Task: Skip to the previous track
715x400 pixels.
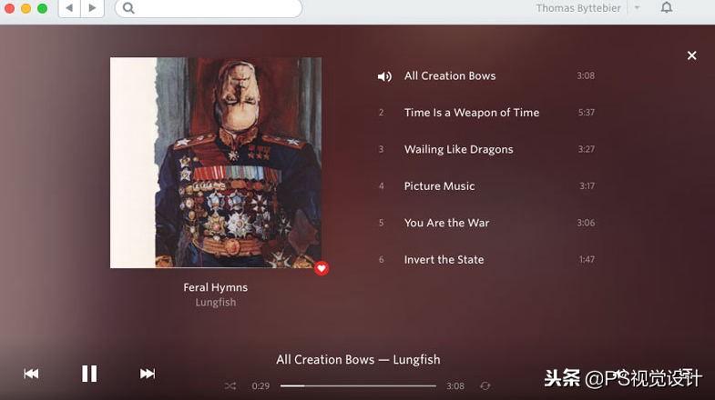Action: click(x=32, y=374)
